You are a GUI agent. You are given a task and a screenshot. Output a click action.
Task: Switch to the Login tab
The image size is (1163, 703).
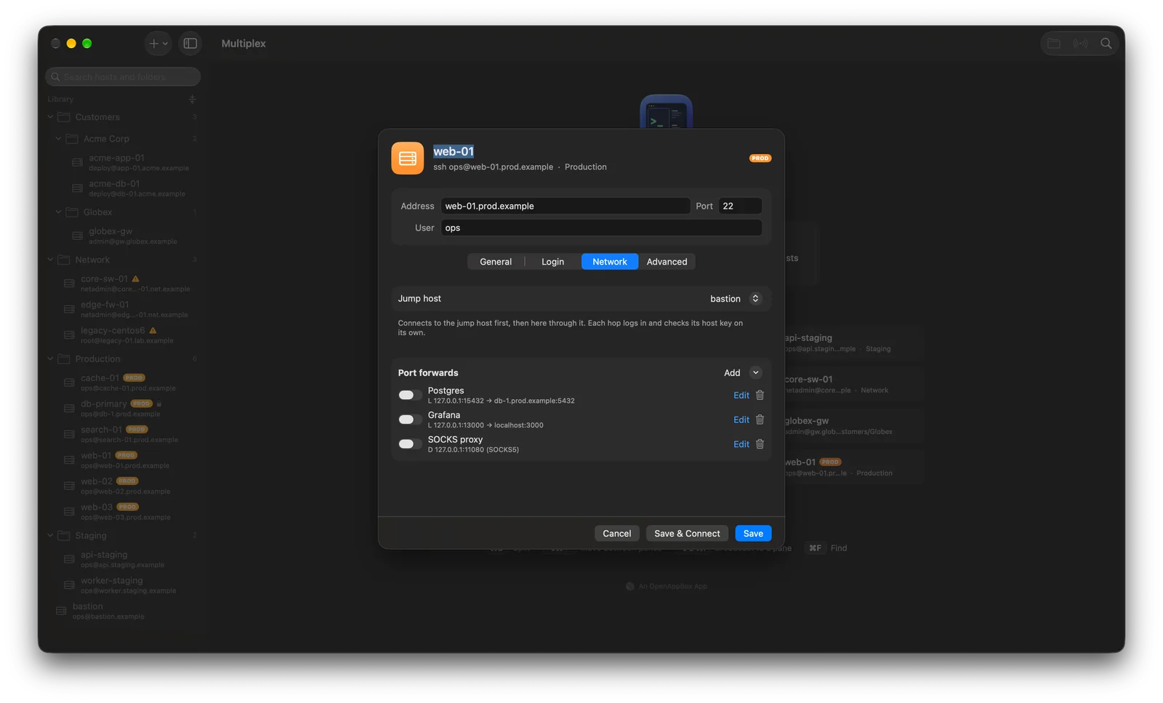click(552, 262)
